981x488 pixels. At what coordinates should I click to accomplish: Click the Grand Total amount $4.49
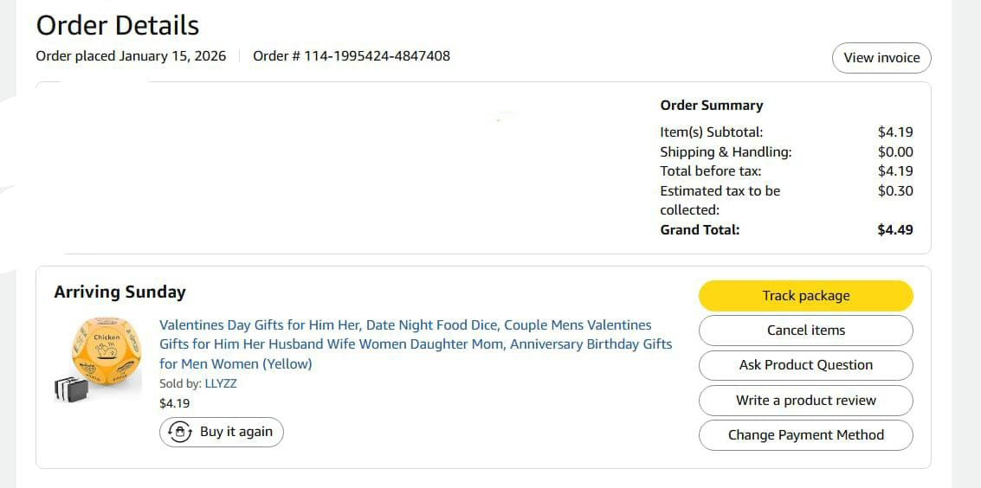[895, 230]
